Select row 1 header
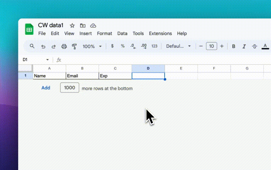The height and width of the screenshot is (170, 271). coord(26,75)
